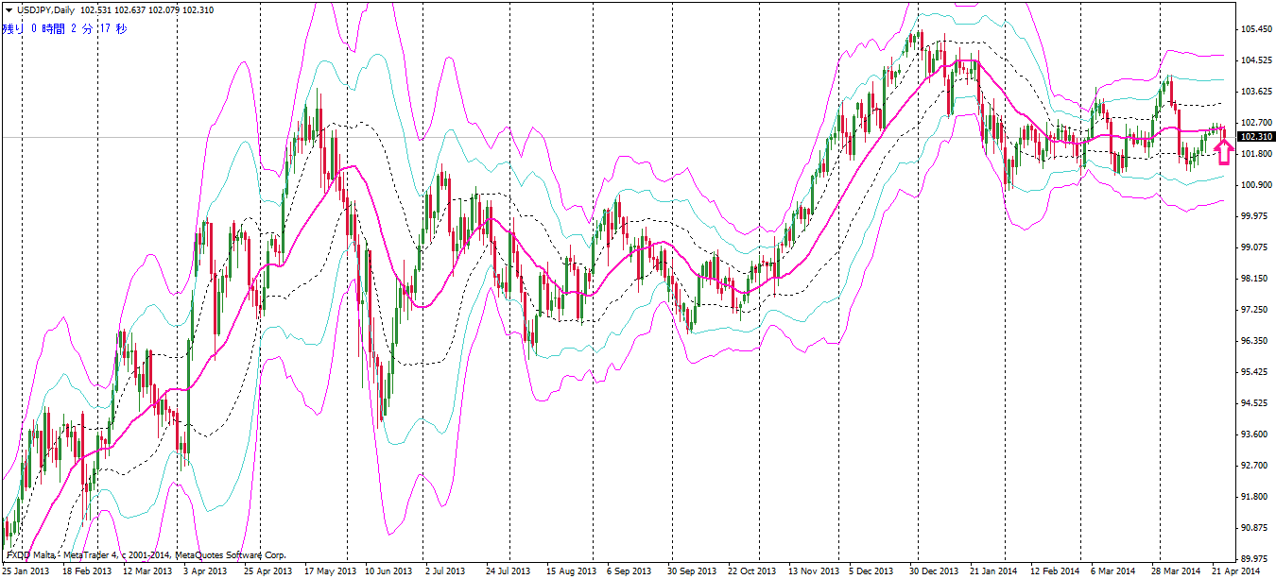Click the 100.900 price axis label
The image size is (1276, 579).
1257,184
